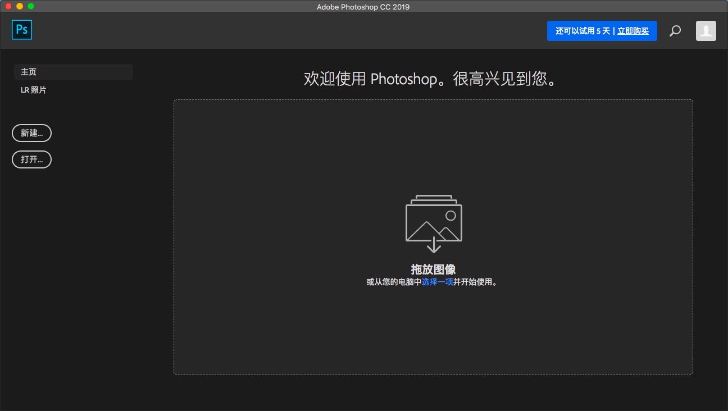Click the drop image stack icon
This screenshot has height=411, width=728.
[x=434, y=223]
